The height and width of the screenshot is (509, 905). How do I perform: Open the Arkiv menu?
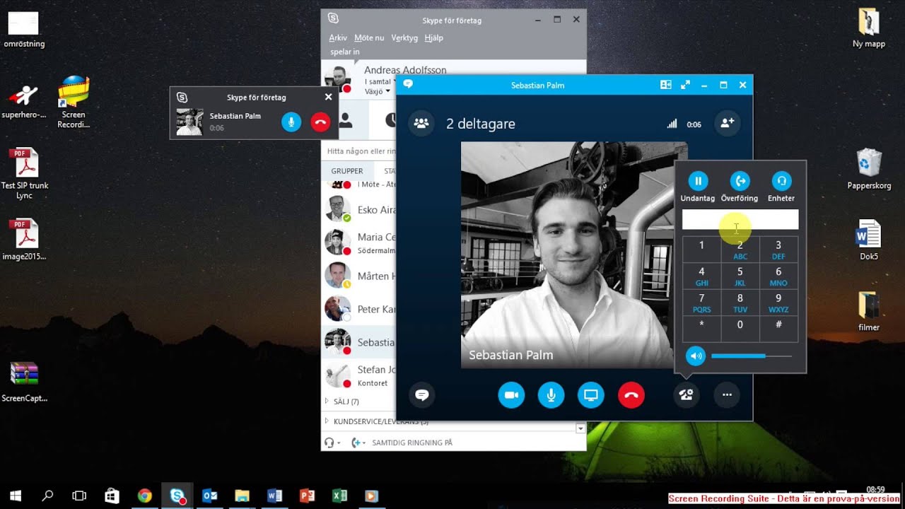click(x=338, y=37)
